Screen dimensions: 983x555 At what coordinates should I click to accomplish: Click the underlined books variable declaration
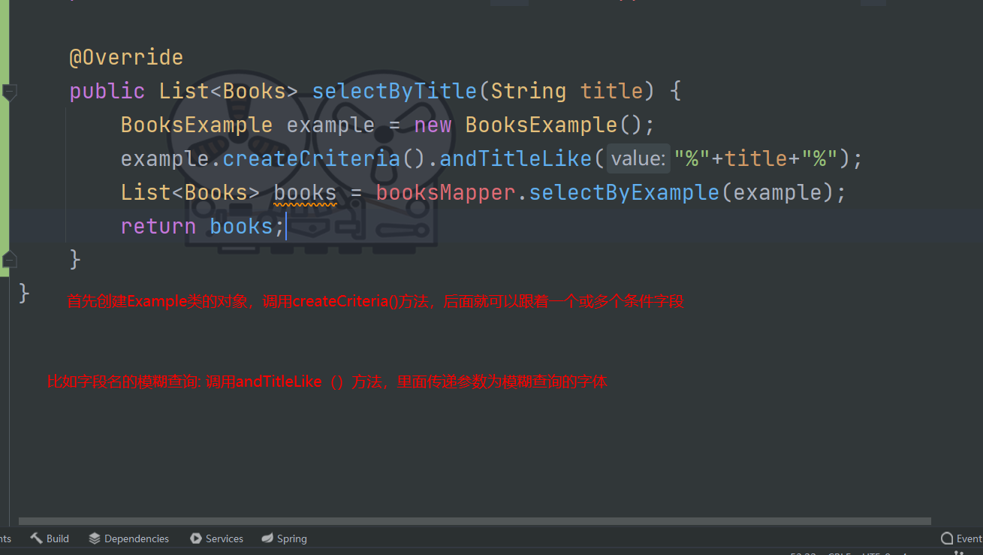pyautogui.click(x=305, y=193)
